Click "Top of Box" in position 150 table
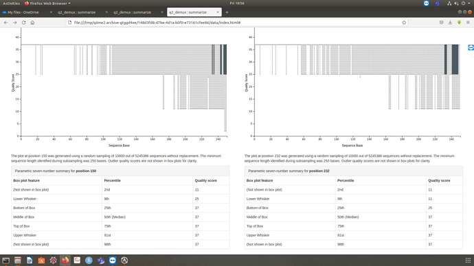This screenshot has width=474, height=266. point(21,226)
